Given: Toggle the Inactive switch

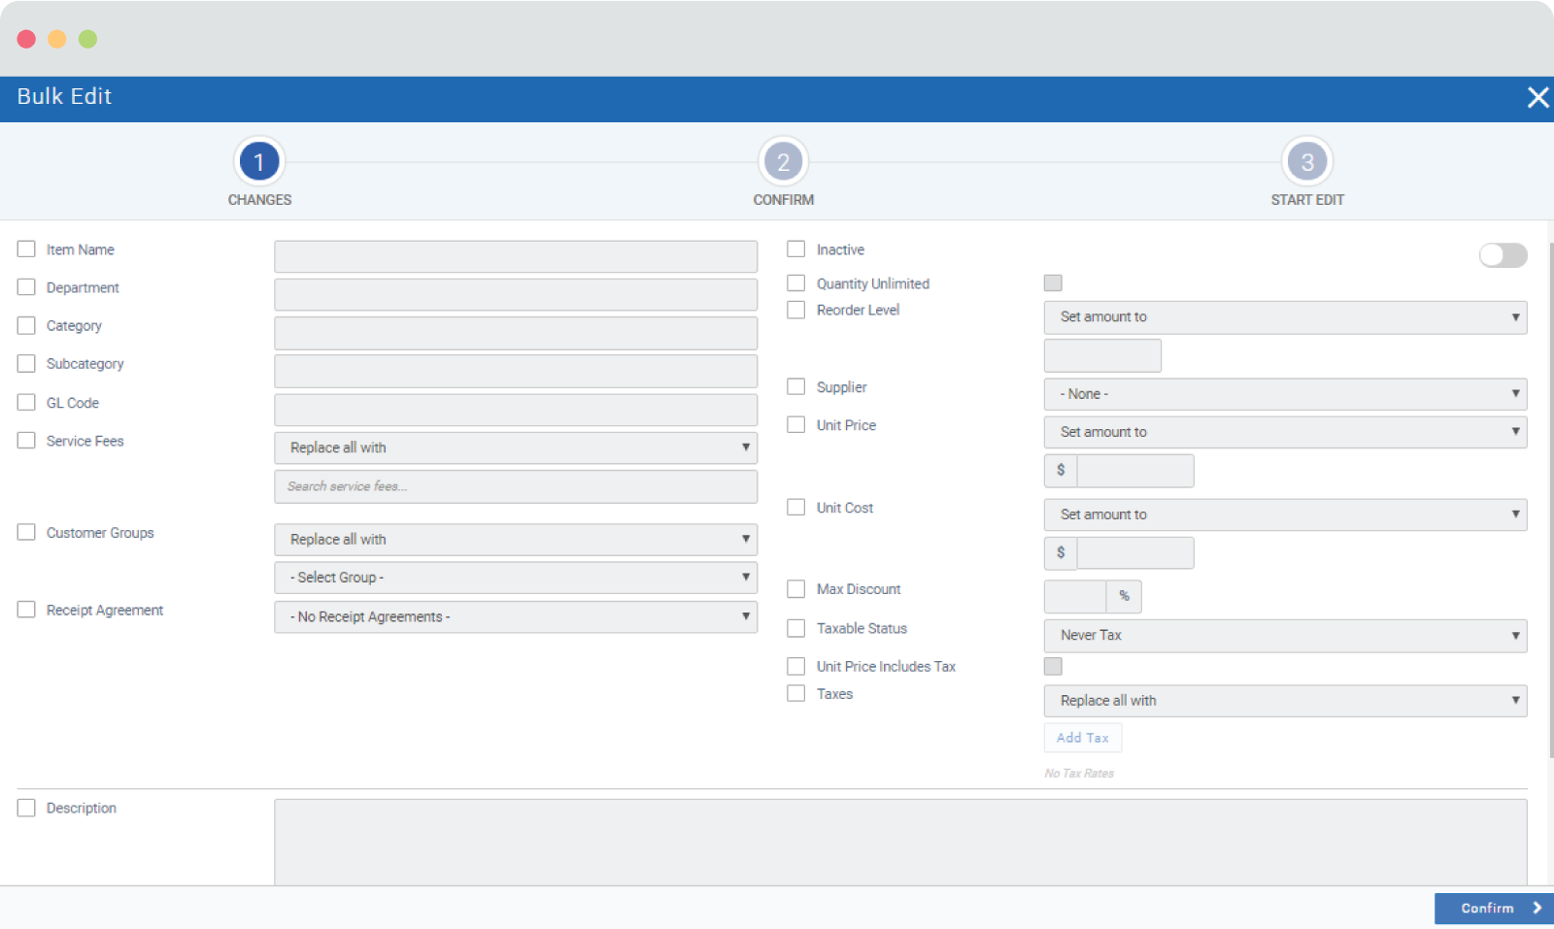Looking at the screenshot, I should (x=1502, y=255).
